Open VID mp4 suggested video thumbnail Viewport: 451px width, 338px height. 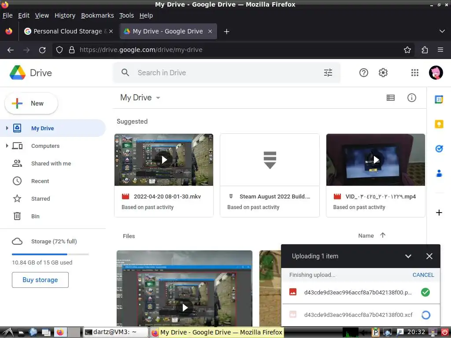[x=375, y=159]
